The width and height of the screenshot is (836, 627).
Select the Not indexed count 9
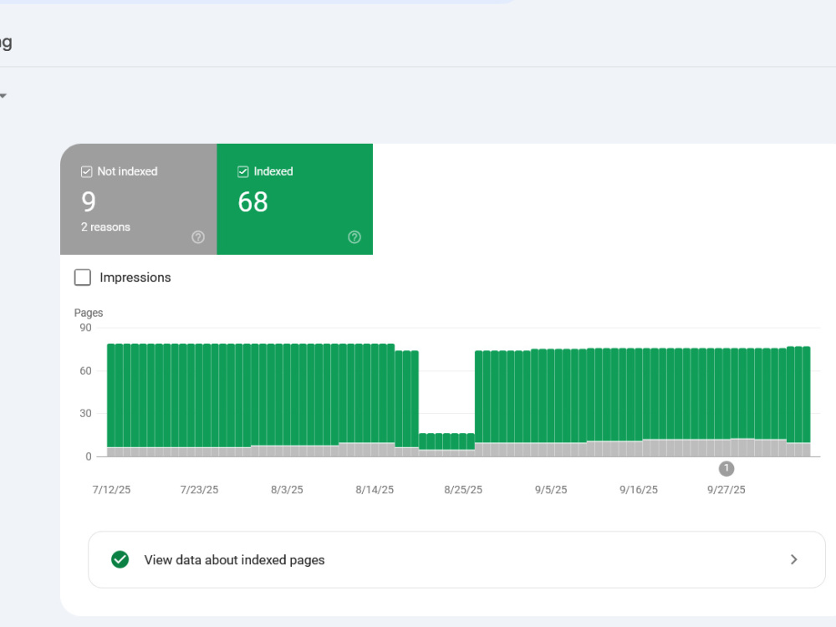[x=89, y=201]
